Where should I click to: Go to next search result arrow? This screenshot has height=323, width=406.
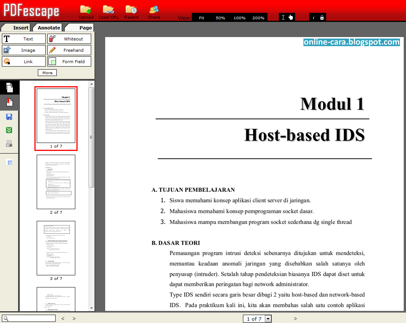[x=74, y=318]
